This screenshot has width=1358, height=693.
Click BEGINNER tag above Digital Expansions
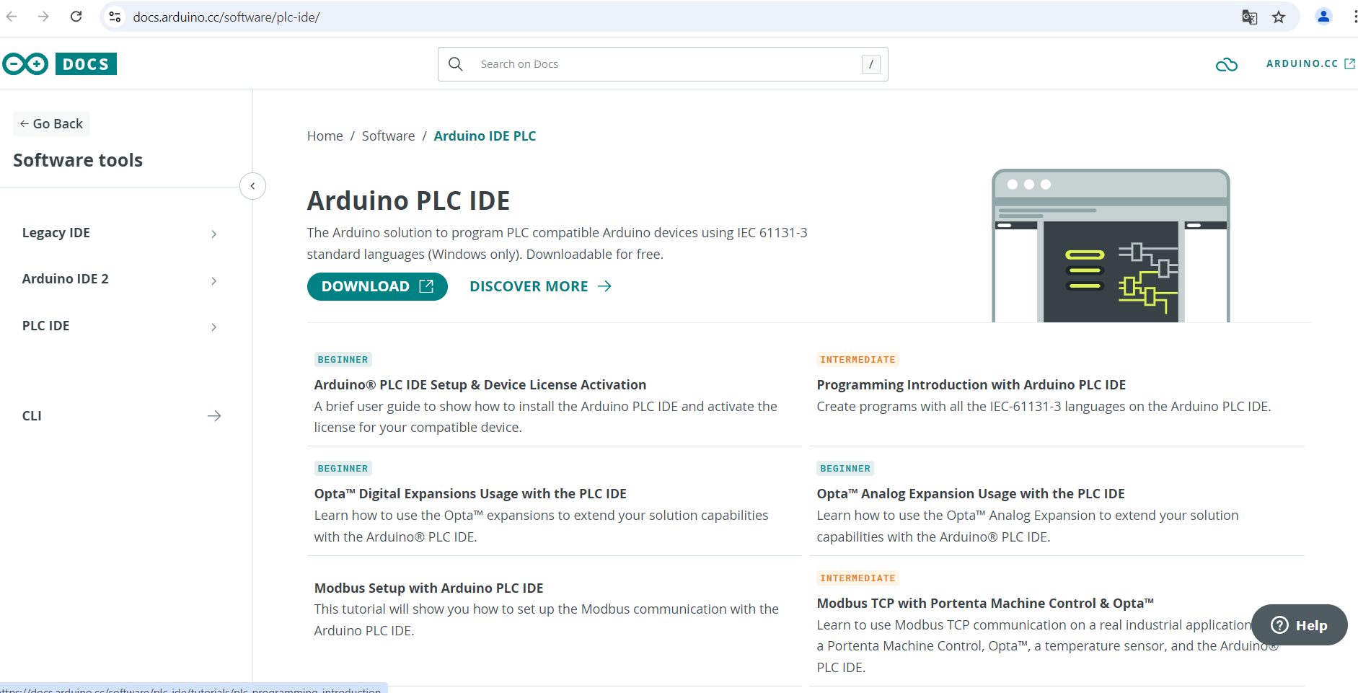pos(343,469)
